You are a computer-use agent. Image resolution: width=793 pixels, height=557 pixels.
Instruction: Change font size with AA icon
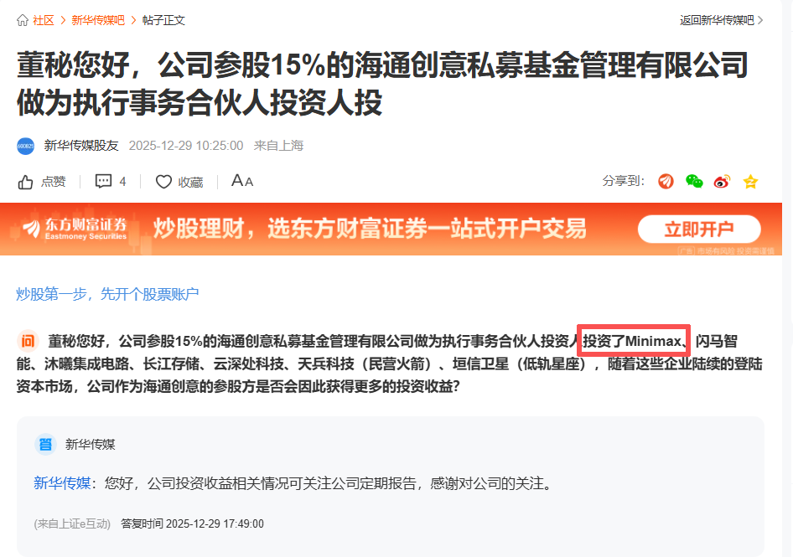click(x=241, y=180)
